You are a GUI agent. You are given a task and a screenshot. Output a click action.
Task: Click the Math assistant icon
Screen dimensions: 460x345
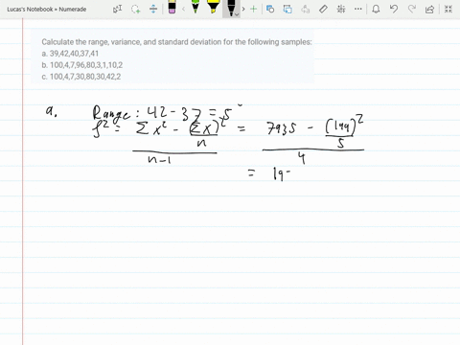point(341,9)
